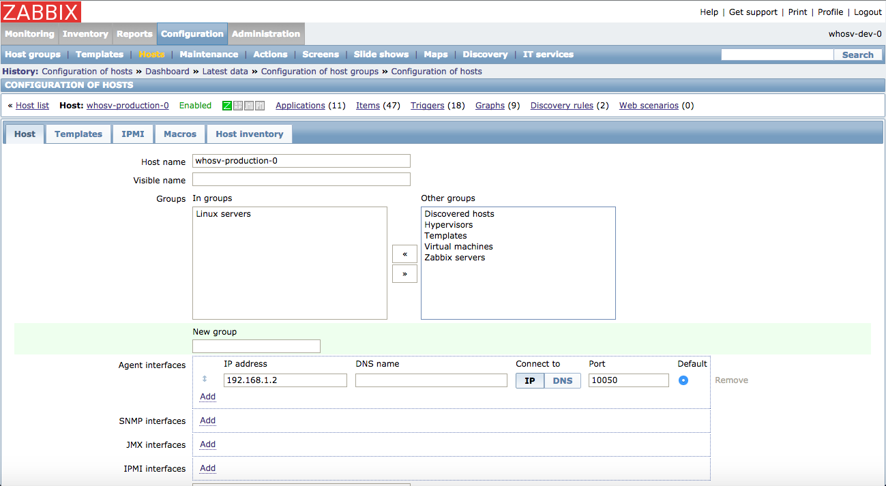
Task: Switch to the Host inventory tab
Action: (250, 134)
